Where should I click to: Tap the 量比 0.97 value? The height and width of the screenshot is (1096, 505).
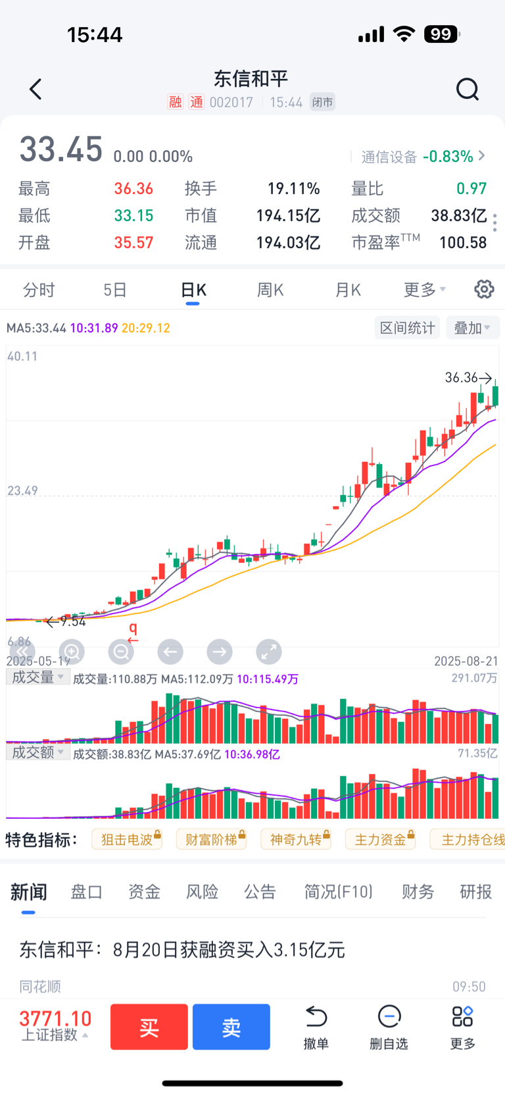click(471, 189)
